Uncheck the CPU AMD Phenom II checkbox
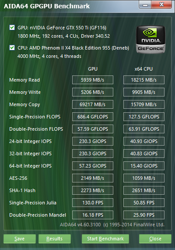 12,47
